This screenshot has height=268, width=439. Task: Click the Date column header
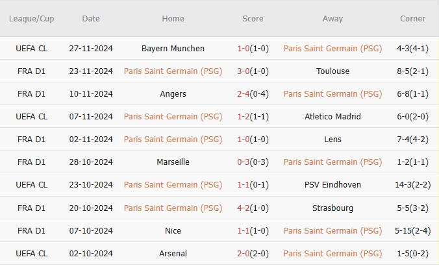pos(91,19)
